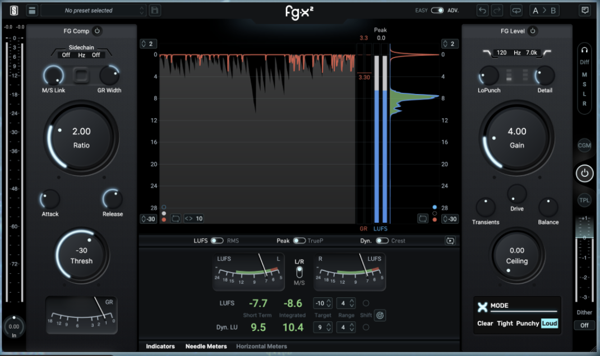Click the input gain knob reading 0.00

(14, 326)
